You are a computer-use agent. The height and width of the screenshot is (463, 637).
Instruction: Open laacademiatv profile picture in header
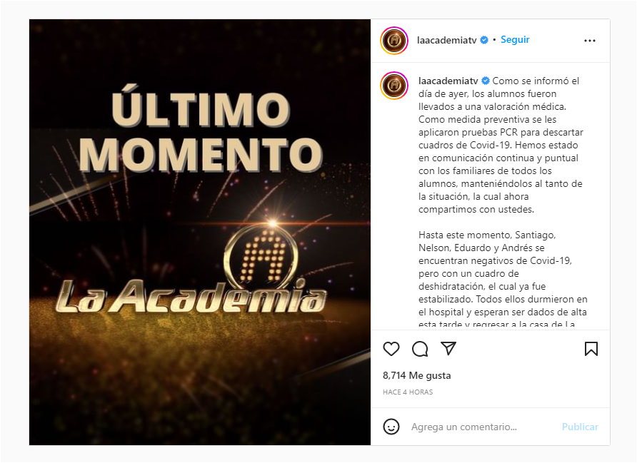pyautogui.click(x=394, y=40)
